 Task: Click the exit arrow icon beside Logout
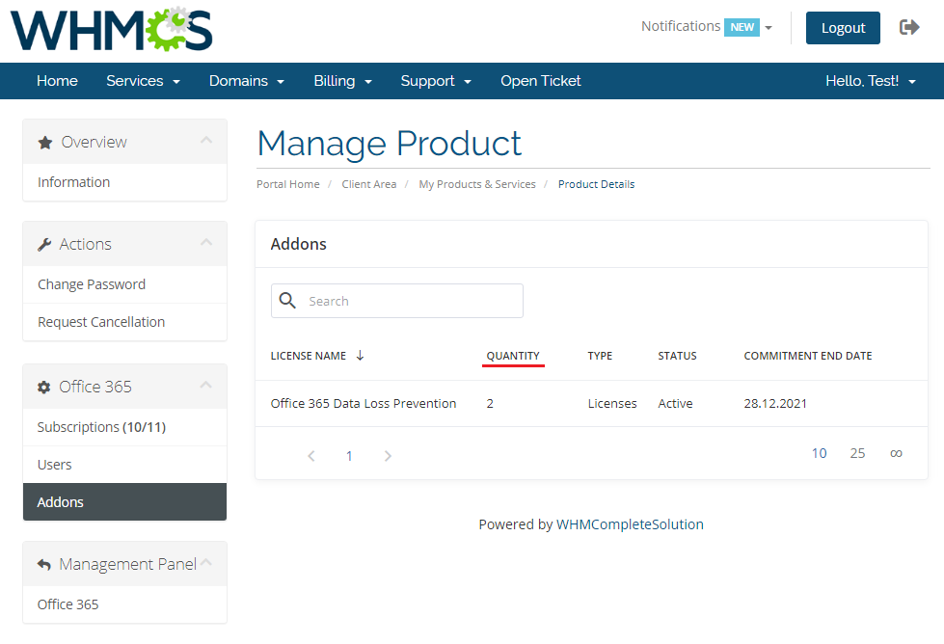[909, 27]
